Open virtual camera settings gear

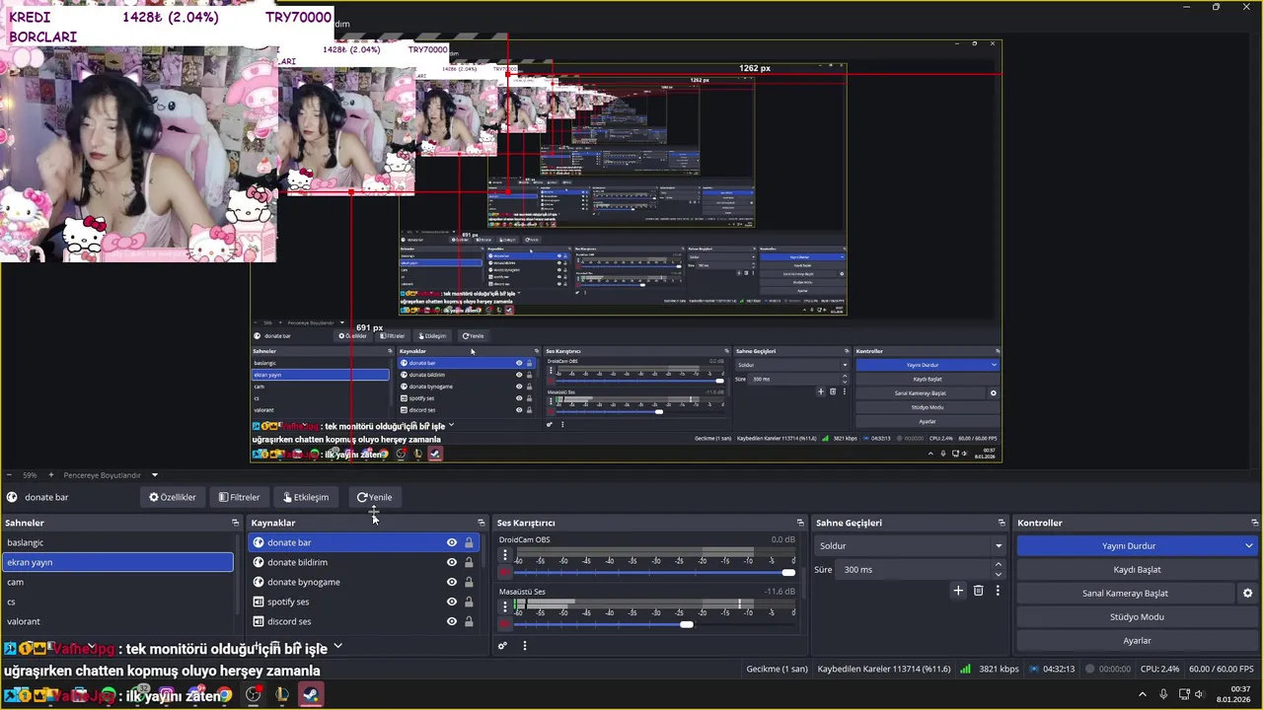click(1247, 594)
